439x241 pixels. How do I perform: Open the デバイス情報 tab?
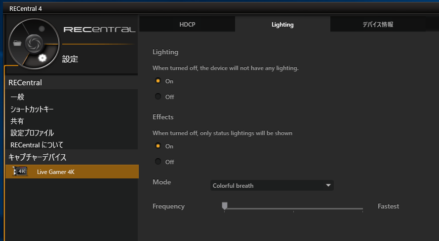click(x=378, y=24)
